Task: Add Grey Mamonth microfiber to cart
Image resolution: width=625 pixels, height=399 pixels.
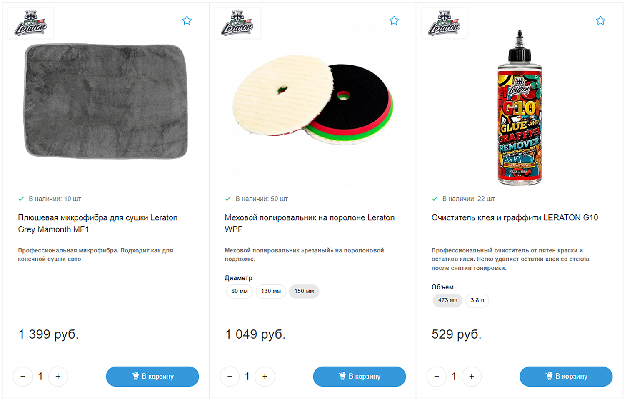Action: [x=152, y=377]
